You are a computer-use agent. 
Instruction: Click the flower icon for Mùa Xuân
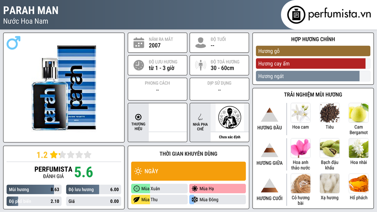137,189
